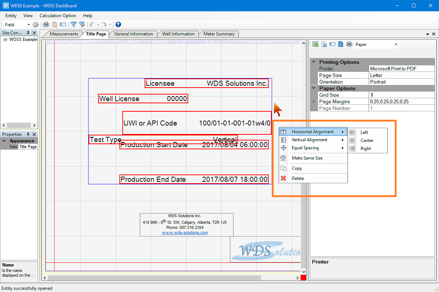
Task: Click the Page Size value Letter
Action: [402, 75]
